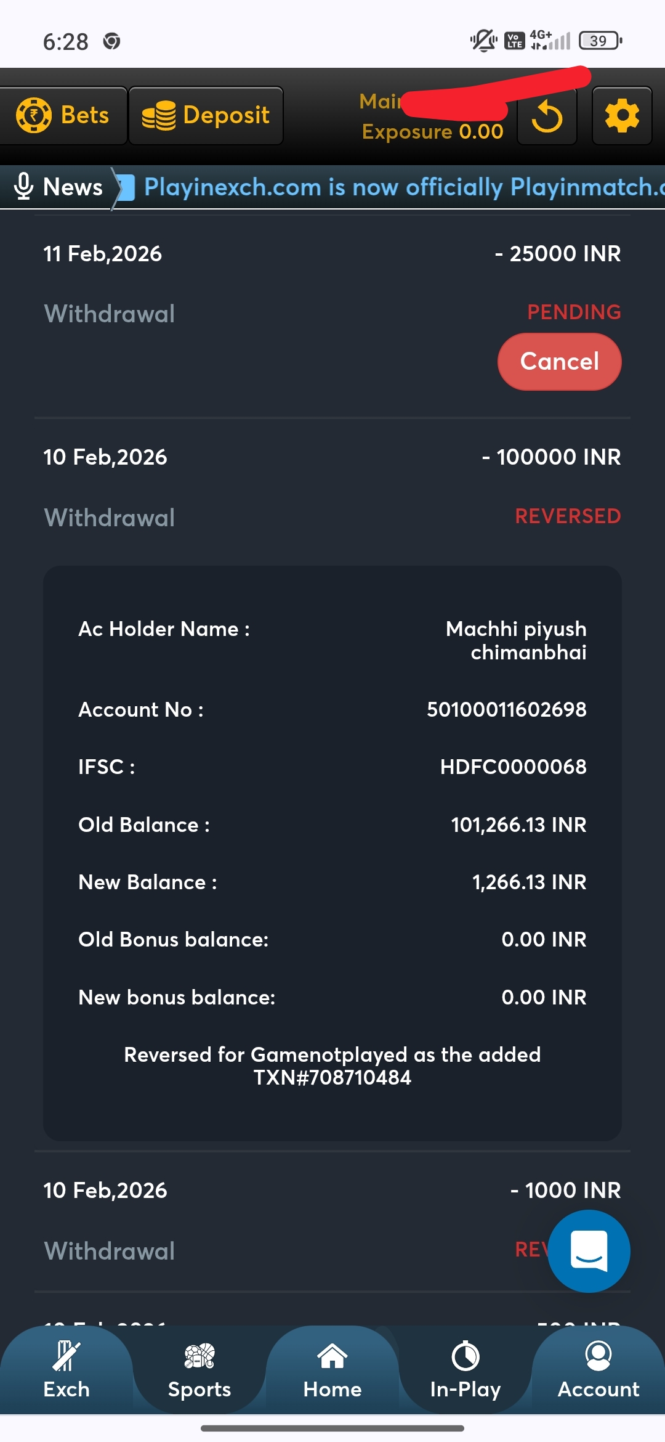Switch to the Sports tab
The height and width of the screenshot is (1442, 665).
(x=199, y=1371)
